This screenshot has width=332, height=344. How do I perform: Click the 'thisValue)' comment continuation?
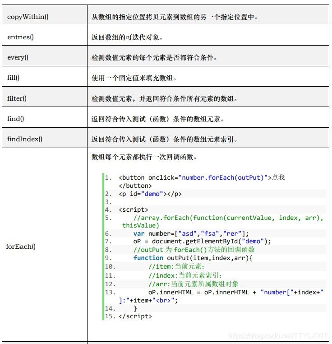(140, 225)
